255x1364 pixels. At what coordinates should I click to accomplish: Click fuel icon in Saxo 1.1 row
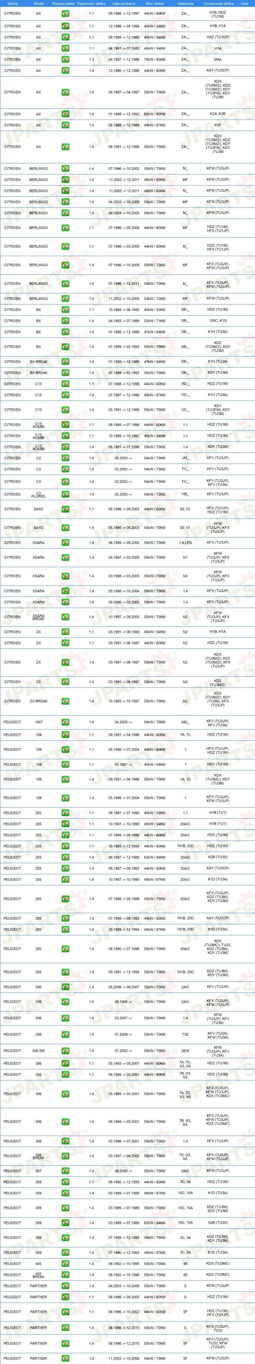[65, 509]
